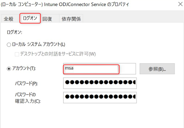Screen dimensions: 184x128
Task: Focus the パスワードの確認入力 field
Action: tap(100, 98)
